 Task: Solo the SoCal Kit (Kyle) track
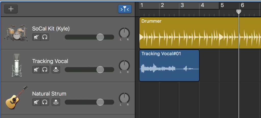coord(45,37)
